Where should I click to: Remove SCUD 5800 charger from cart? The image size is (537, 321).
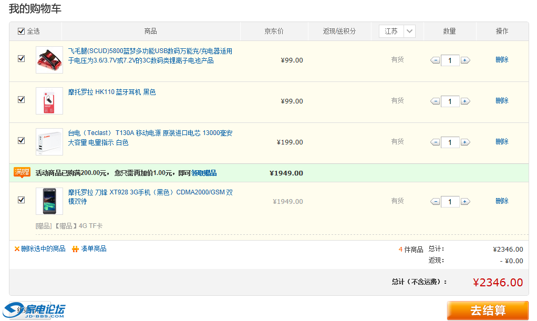(x=502, y=60)
